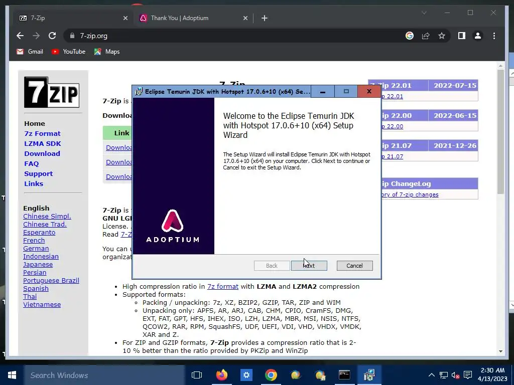Close the 7-Zip browser tab
Image resolution: width=514 pixels, height=385 pixels.
125,18
